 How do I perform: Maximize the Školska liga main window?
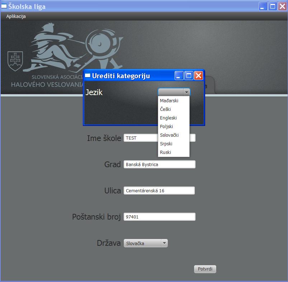(x=273, y=6)
